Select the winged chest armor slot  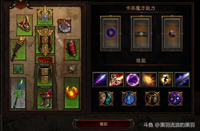(45, 40)
